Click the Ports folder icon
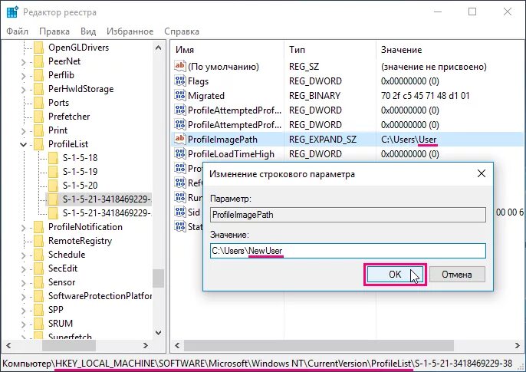This screenshot has height=372, width=526. coord(39,103)
